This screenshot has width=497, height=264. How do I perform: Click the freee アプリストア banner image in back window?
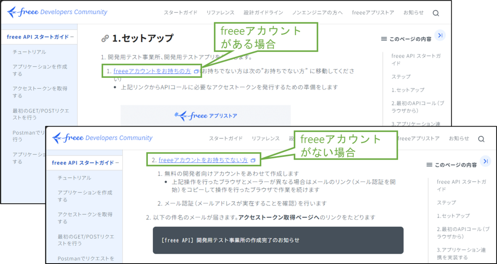(x=205, y=115)
